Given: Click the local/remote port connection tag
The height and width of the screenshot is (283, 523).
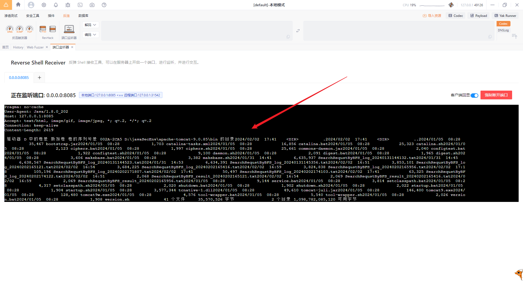Looking at the screenshot, I should click(121, 95).
